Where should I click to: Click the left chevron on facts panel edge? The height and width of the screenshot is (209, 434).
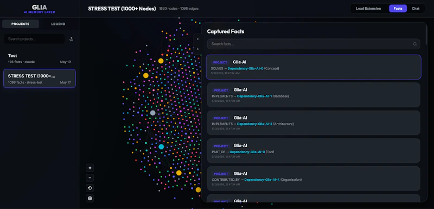(x=197, y=39)
